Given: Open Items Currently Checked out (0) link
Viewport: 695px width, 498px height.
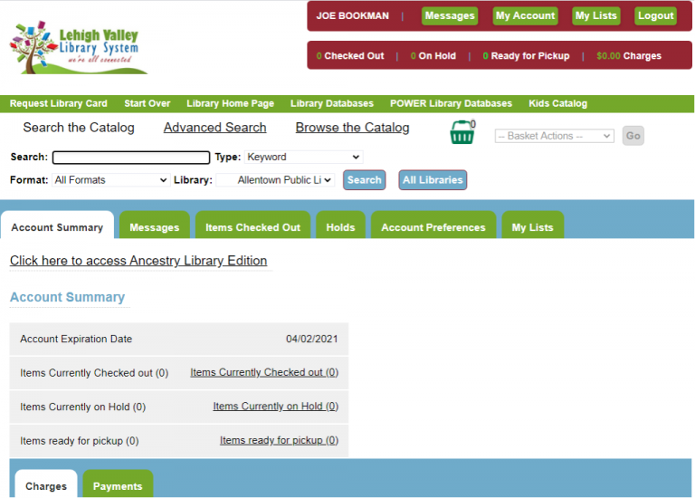Looking at the screenshot, I should click(x=264, y=372).
